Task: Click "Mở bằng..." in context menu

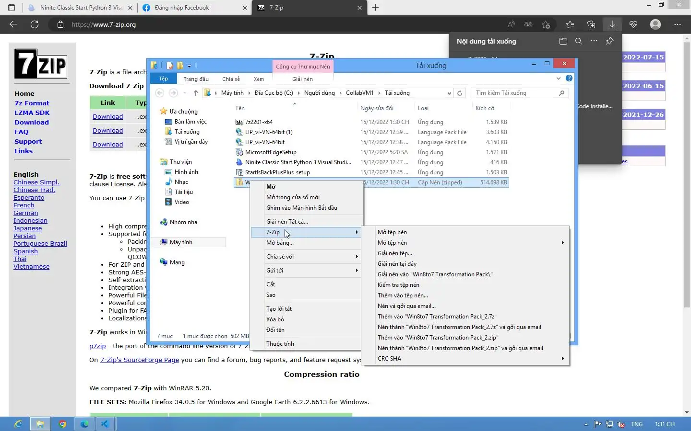Action: [x=280, y=243]
